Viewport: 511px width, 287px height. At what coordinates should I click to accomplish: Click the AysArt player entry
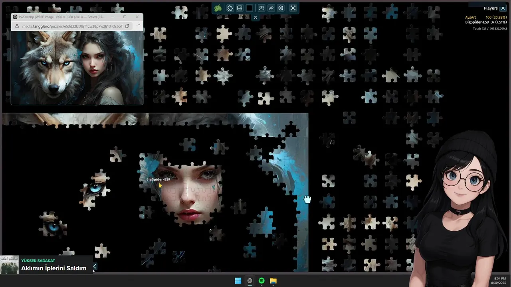pyautogui.click(x=486, y=18)
